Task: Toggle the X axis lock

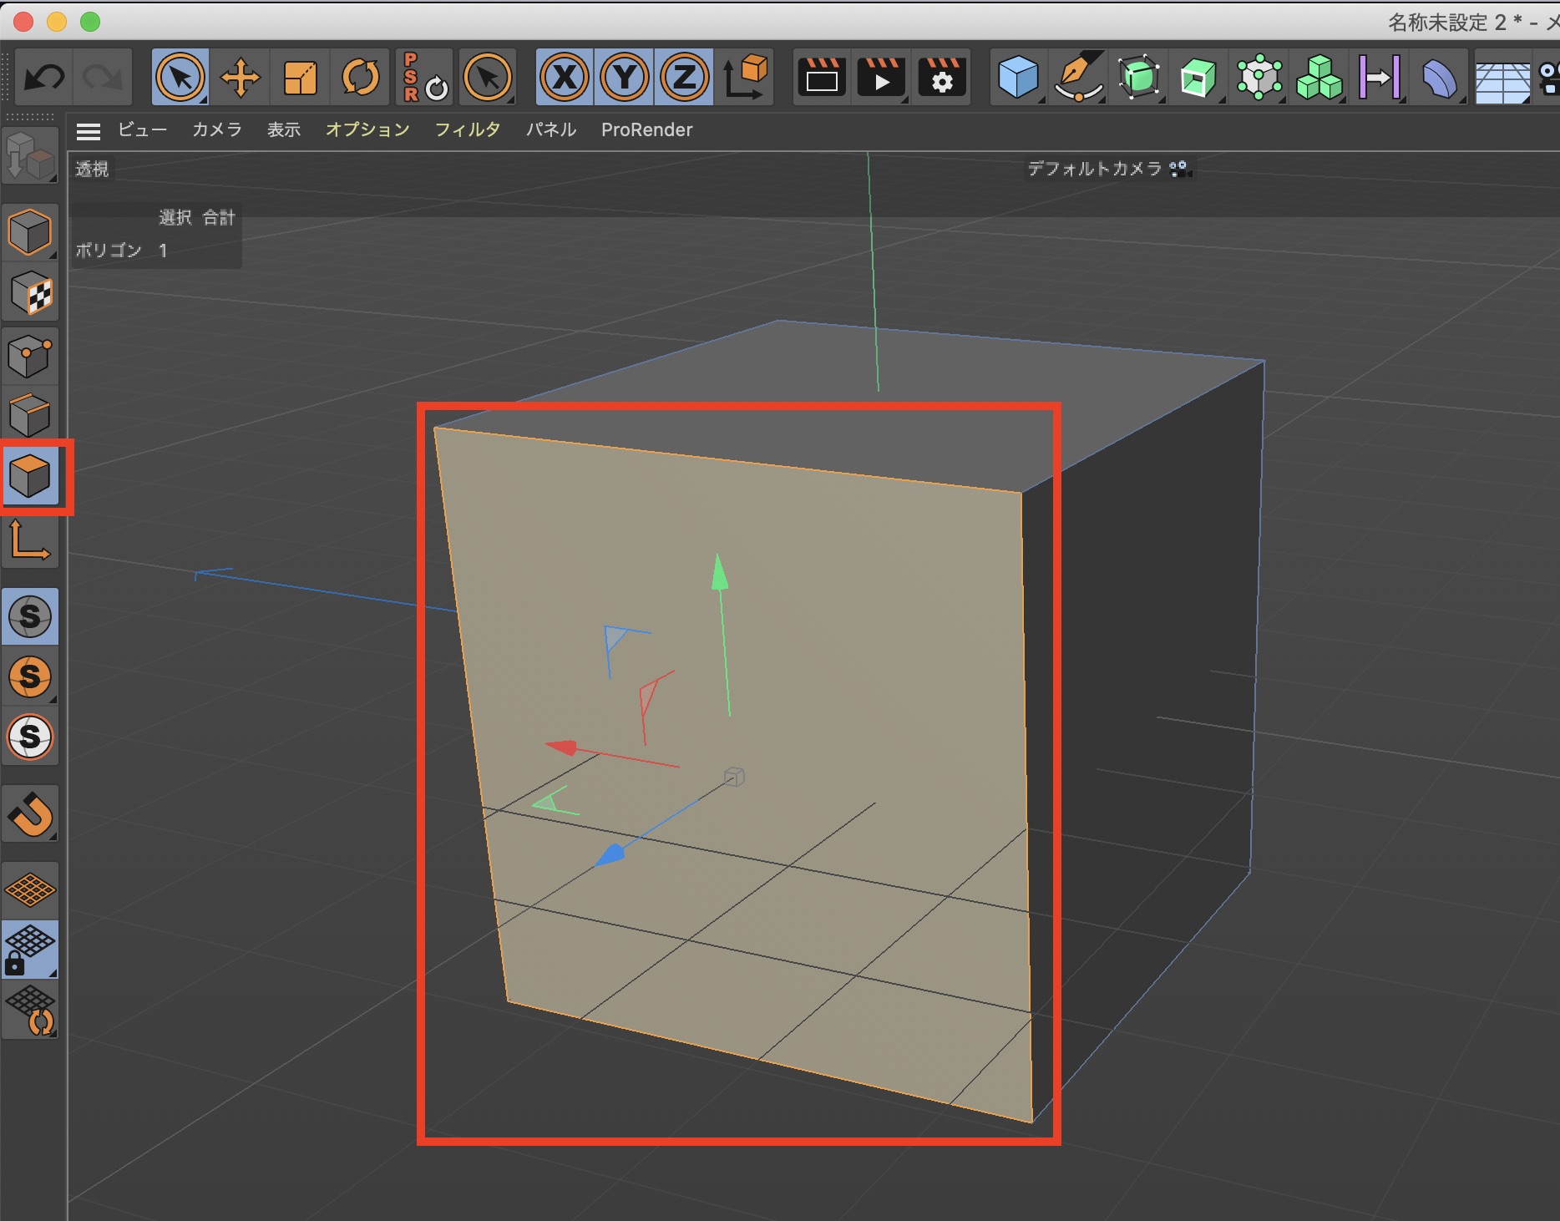Action: 565,79
